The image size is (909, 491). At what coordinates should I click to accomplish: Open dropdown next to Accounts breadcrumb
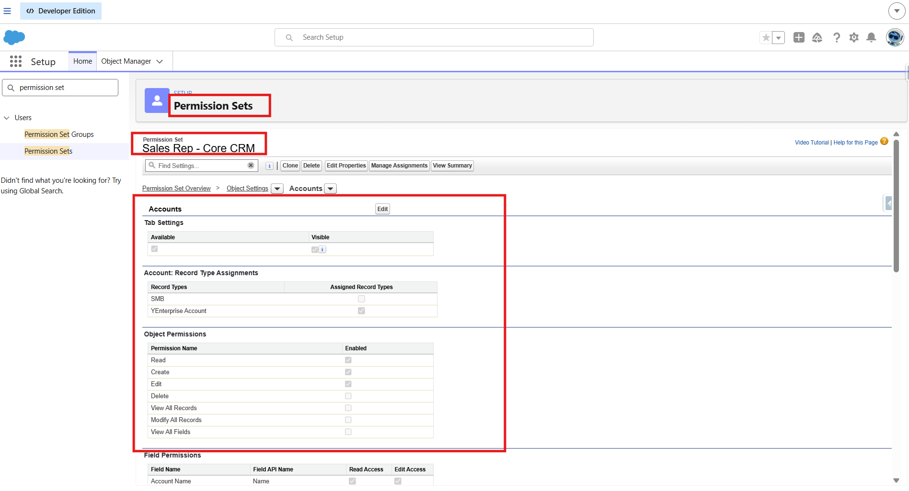click(330, 189)
